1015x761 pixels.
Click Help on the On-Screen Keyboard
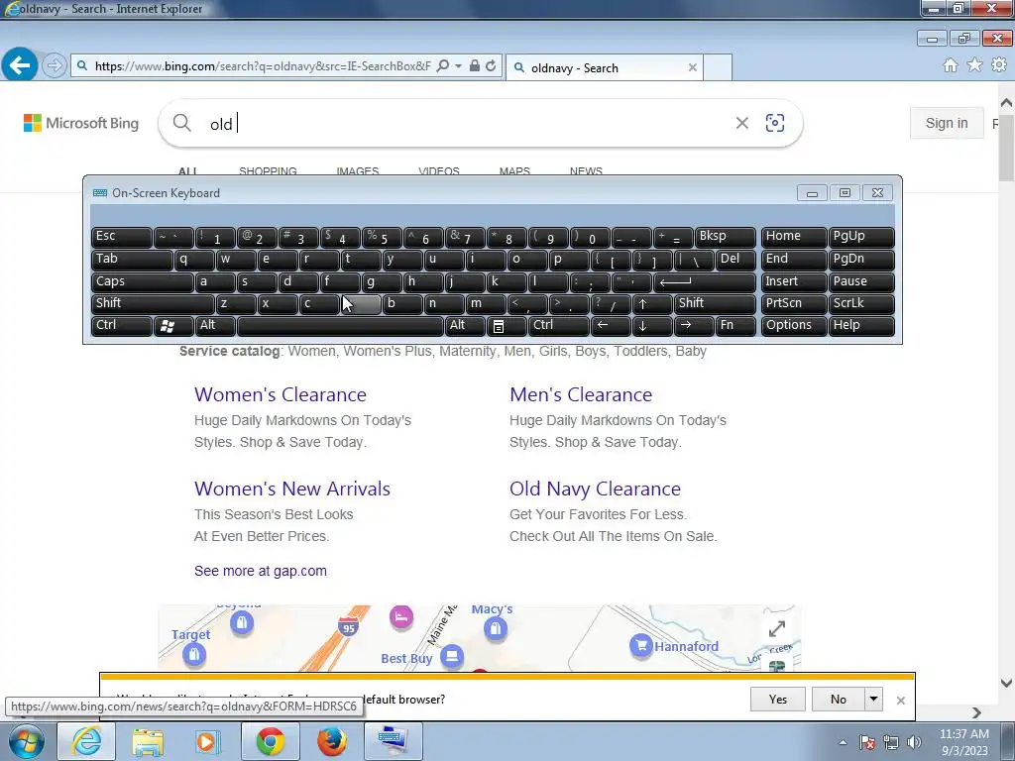tap(861, 325)
